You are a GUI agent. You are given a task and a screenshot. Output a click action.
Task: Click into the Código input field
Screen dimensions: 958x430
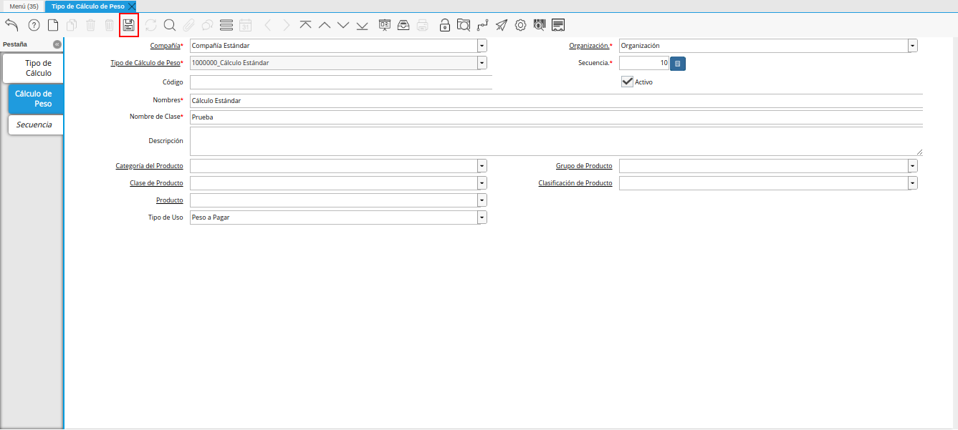point(341,82)
